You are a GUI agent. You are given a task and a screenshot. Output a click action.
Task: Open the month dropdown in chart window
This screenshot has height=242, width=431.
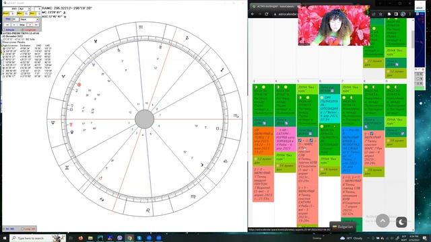pyautogui.click(x=24, y=9)
